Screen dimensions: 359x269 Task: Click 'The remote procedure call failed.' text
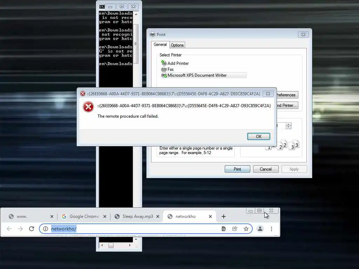pos(128,116)
